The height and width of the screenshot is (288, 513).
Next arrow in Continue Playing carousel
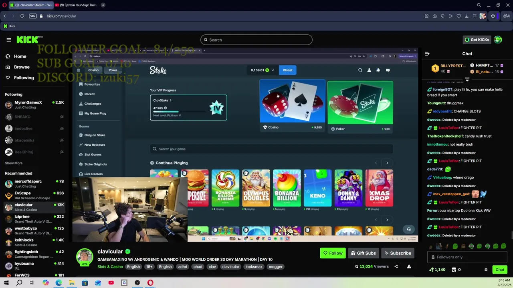(387, 163)
